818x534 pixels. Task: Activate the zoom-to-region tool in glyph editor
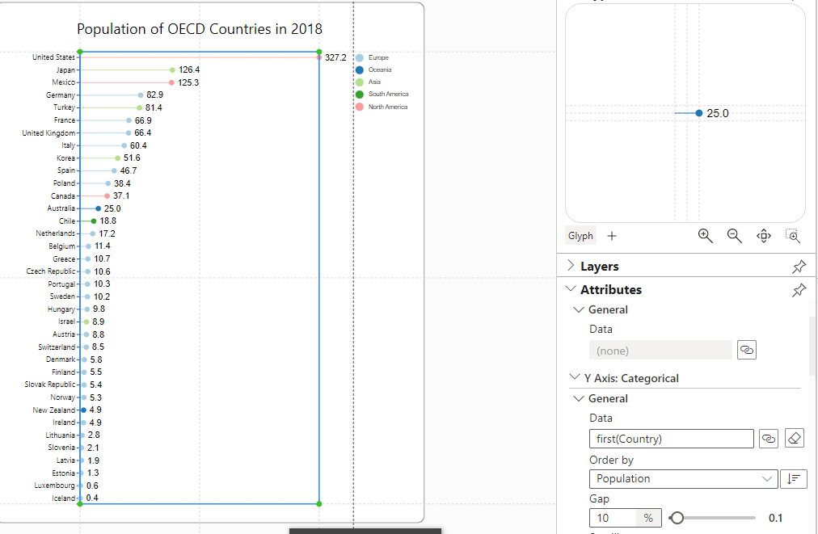click(793, 236)
